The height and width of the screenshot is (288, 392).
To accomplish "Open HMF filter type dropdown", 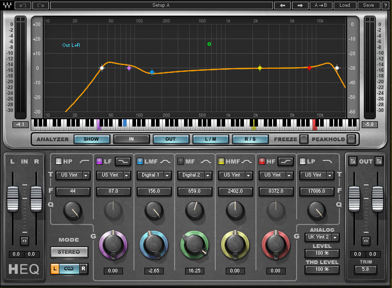I will point(236,175).
